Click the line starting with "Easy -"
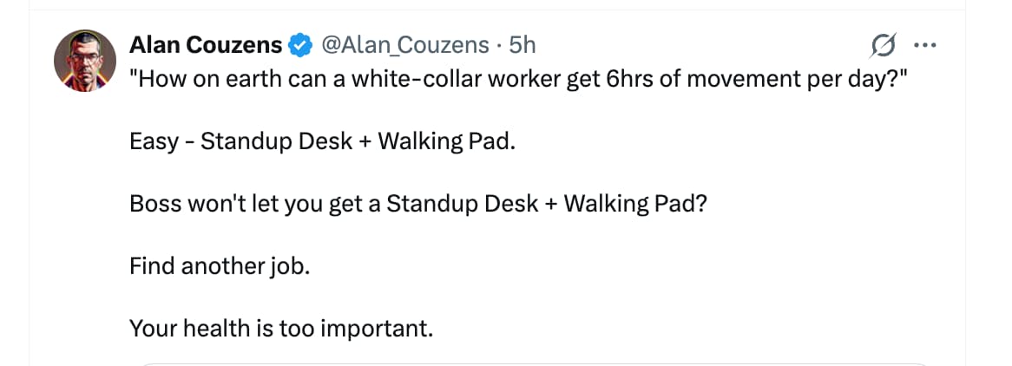Screen dimensions: 1012x366 click(x=322, y=141)
